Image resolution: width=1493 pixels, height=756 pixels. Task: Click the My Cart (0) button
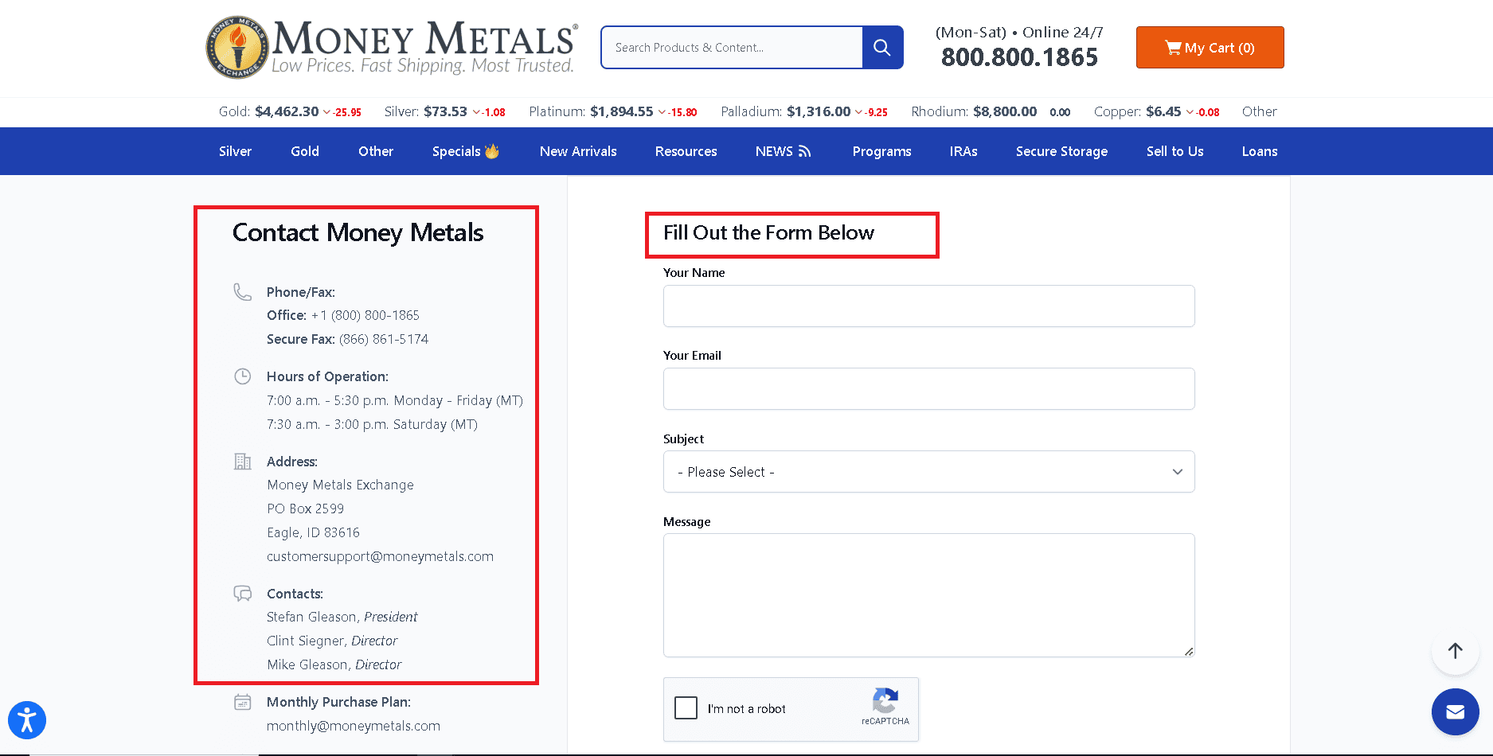tap(1210, 48)
